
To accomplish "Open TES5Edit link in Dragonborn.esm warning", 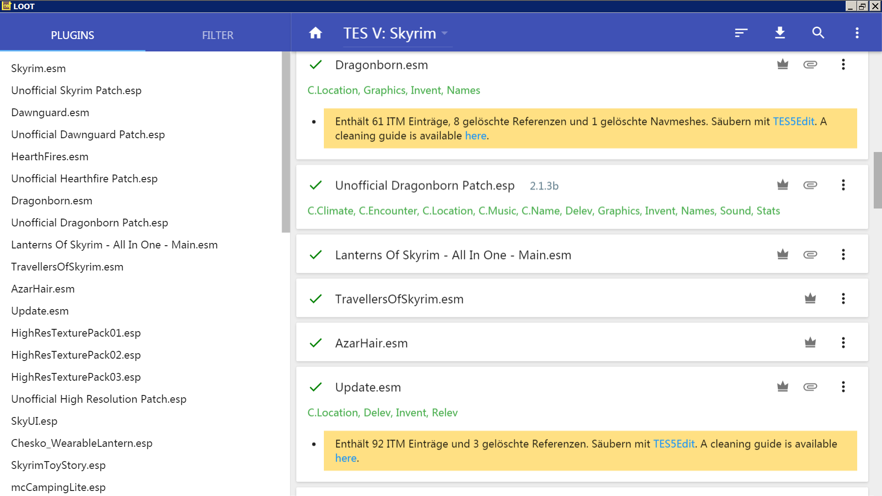I will point(793,122).
